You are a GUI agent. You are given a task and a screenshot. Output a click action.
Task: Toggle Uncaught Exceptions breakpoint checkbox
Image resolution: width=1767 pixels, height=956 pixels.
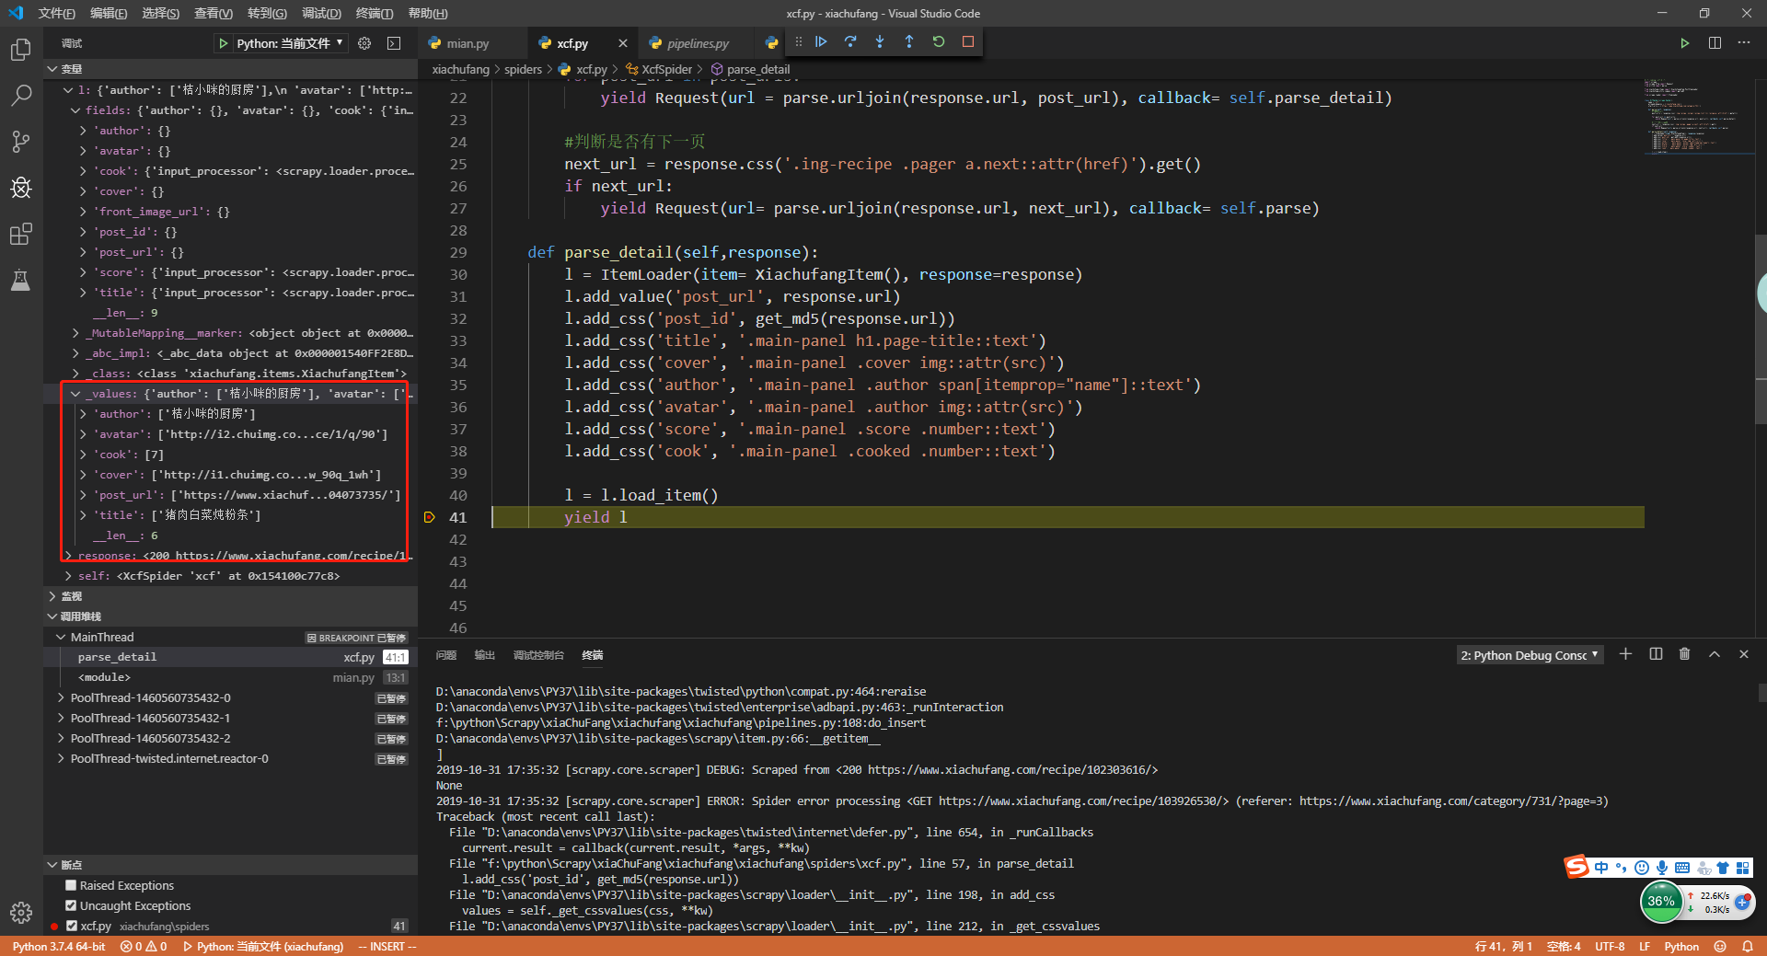coord(71,905)
